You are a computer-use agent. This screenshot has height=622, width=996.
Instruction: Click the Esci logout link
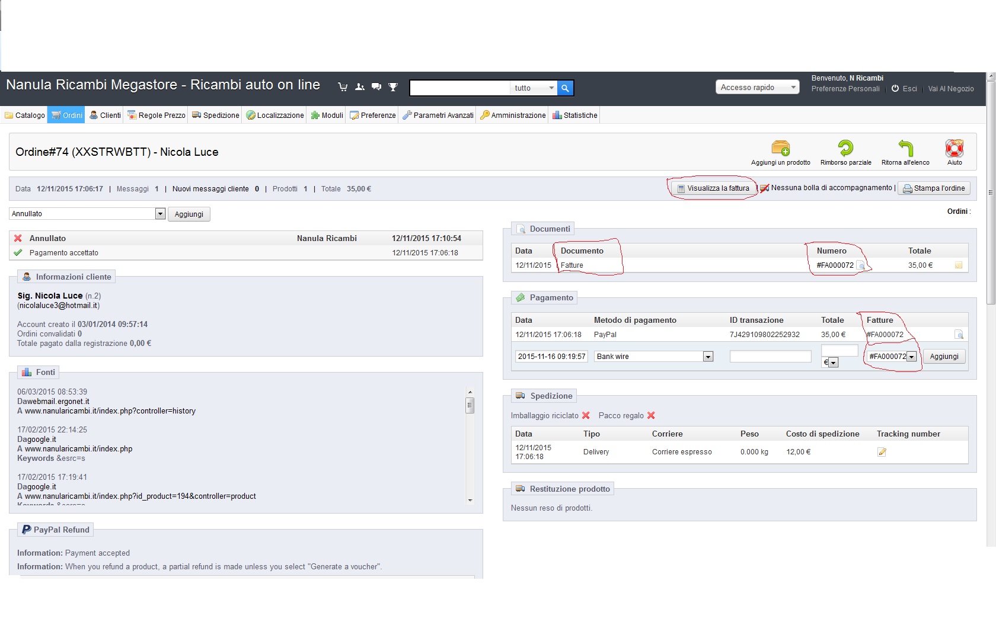tap(910, 89)
